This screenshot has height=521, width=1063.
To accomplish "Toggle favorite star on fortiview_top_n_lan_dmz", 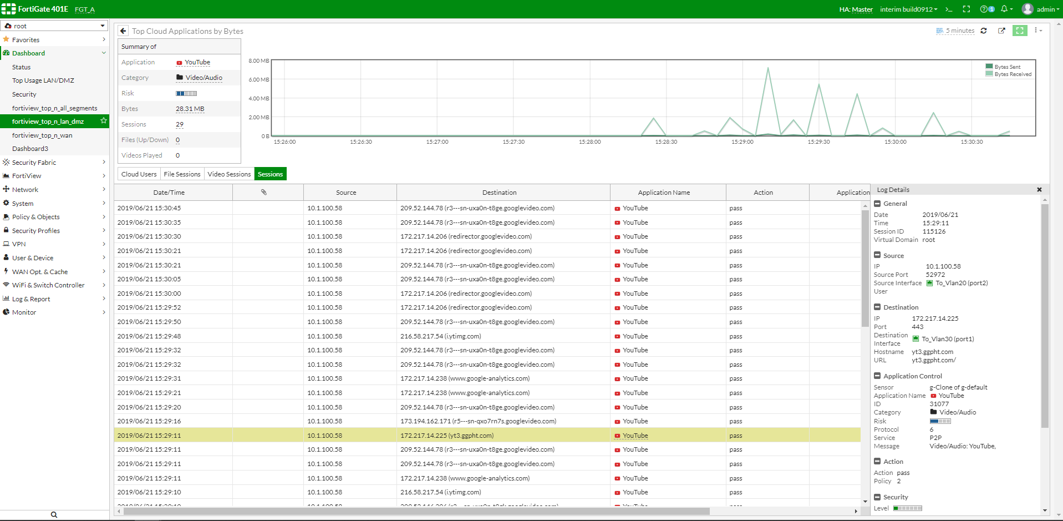I will [x=103, y=121].
